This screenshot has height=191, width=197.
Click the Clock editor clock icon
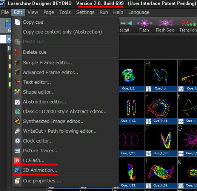17,141
